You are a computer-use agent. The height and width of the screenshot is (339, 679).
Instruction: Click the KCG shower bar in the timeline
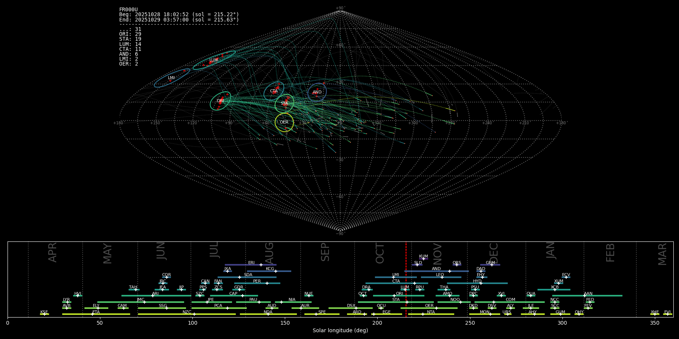click(x=269, y=271)
